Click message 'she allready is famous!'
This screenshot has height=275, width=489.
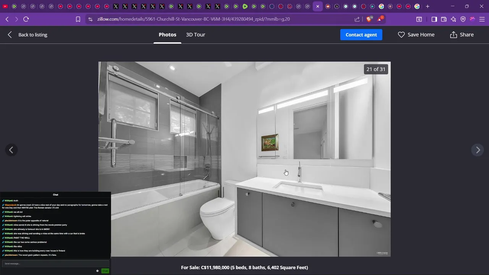(x=31, y=229)
